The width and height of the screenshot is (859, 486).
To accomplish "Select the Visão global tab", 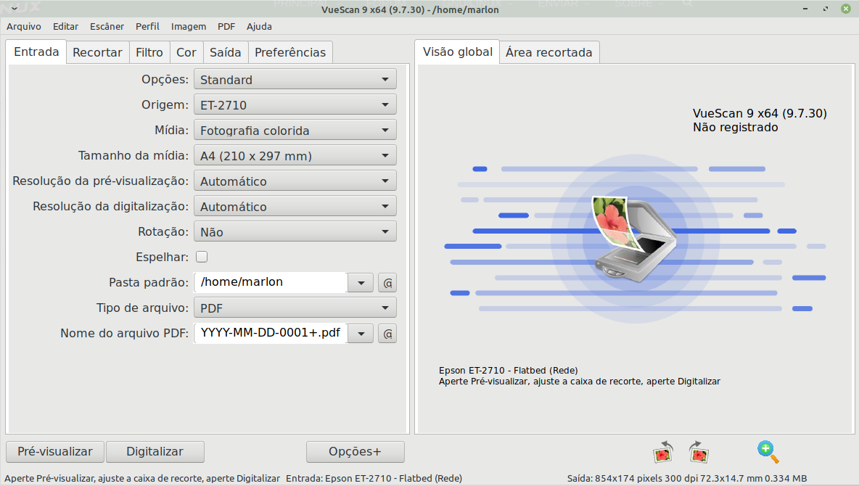I will tap(458, 52).
